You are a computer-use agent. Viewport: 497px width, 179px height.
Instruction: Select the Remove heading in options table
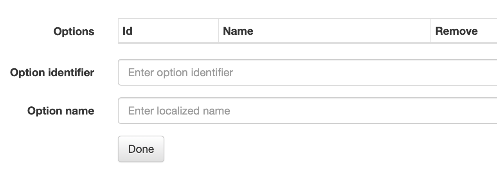tap(456, 31)
